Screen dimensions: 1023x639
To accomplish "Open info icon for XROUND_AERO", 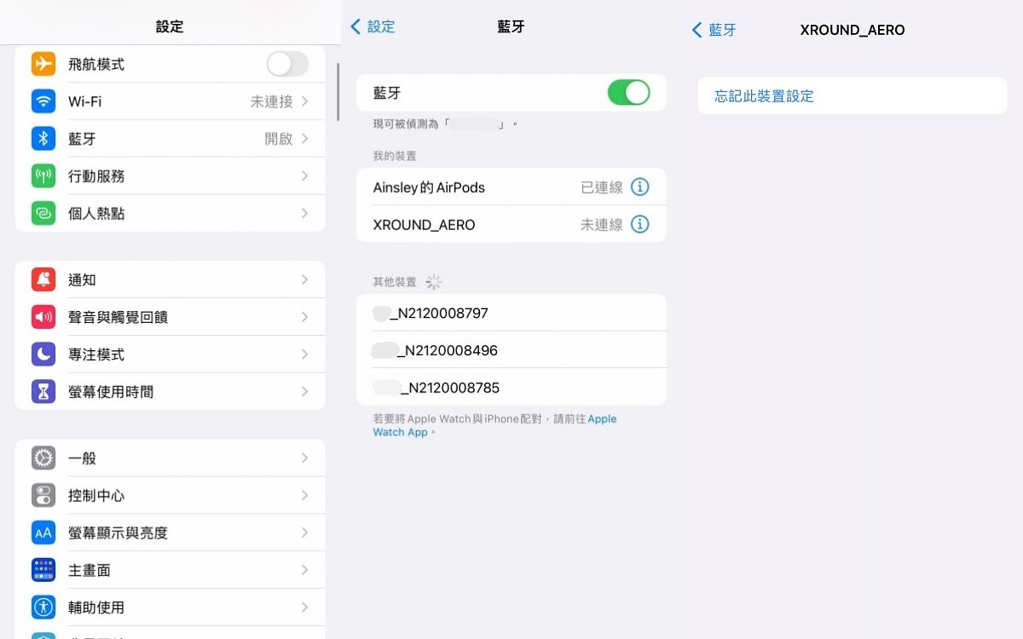I will point(639,225).
